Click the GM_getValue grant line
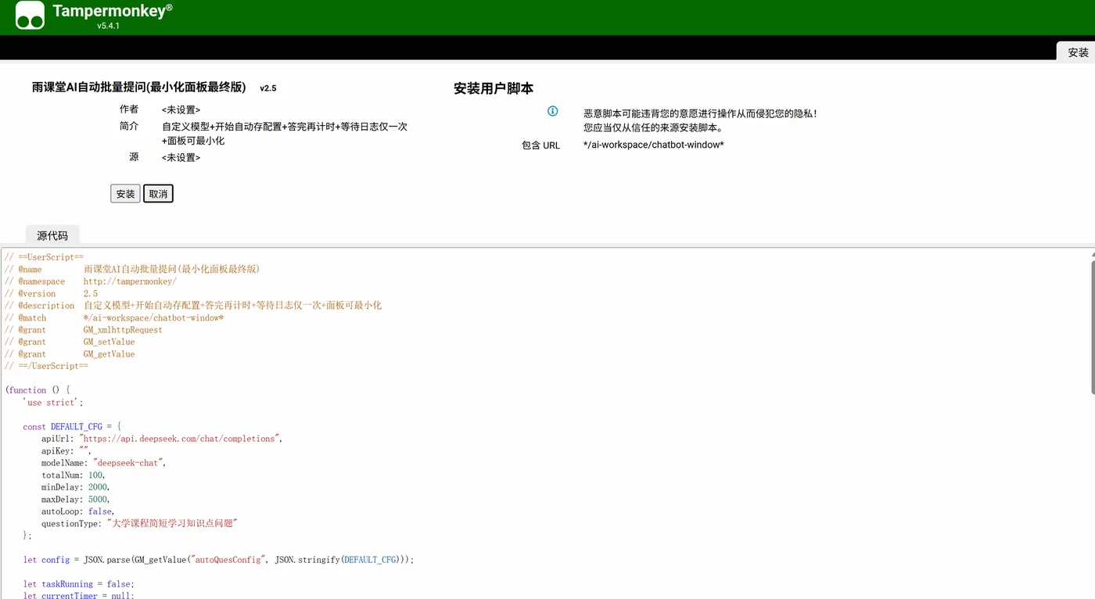The height and width of the screenshot is (599, 1095). (x=70, y=354)
